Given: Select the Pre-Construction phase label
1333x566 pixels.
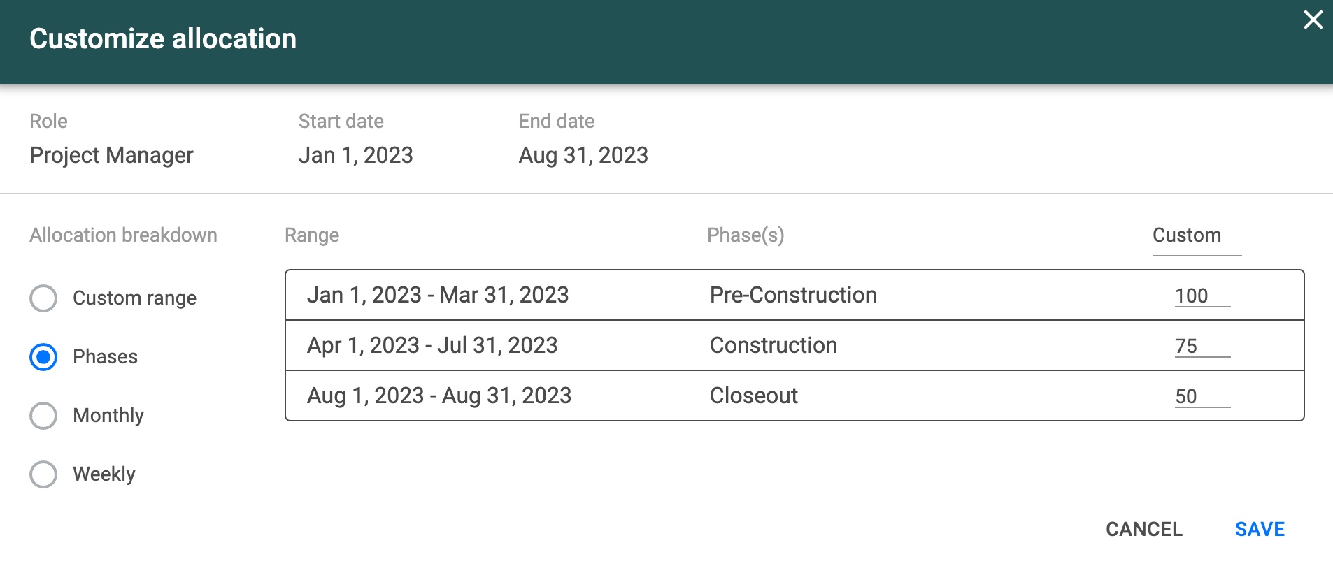Looking at the screenshot, I should (x=793, y=295).
